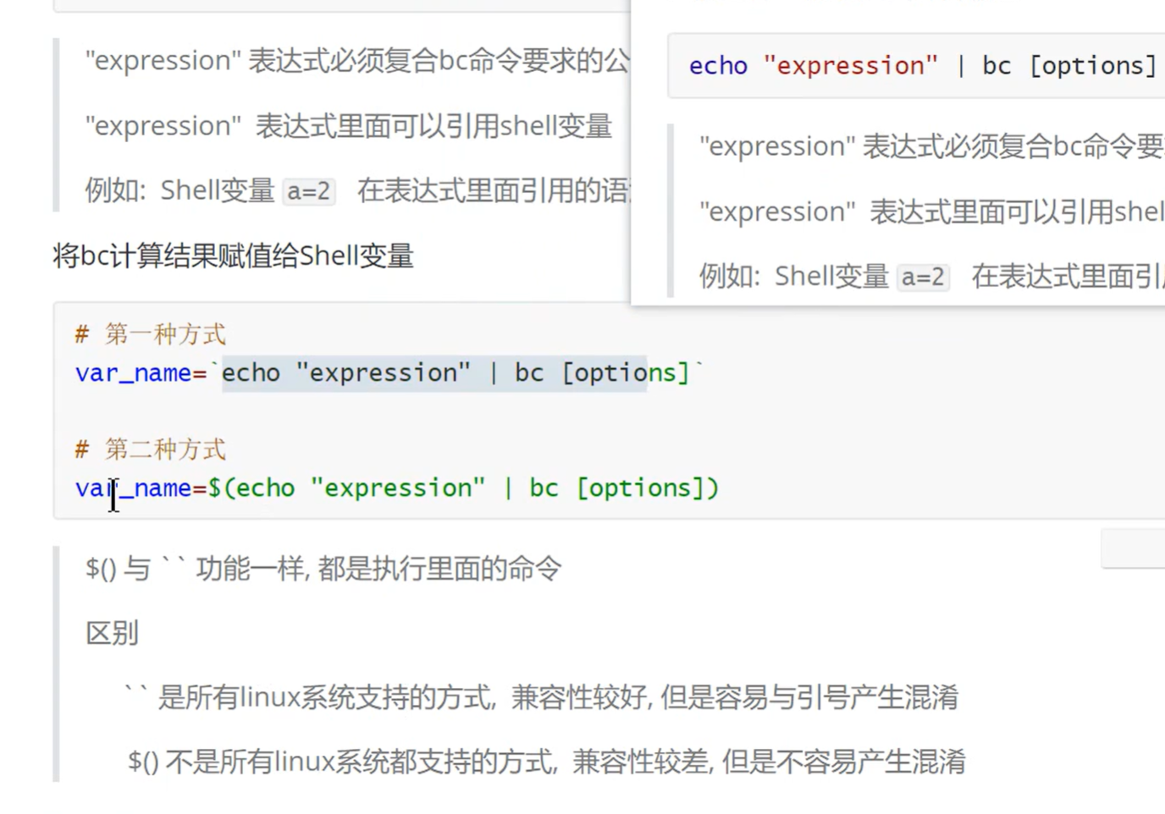This screenshot has height=814, width=1165.
Task: Click the comment line # 第一种方式
Action: [x=151, y=334]
